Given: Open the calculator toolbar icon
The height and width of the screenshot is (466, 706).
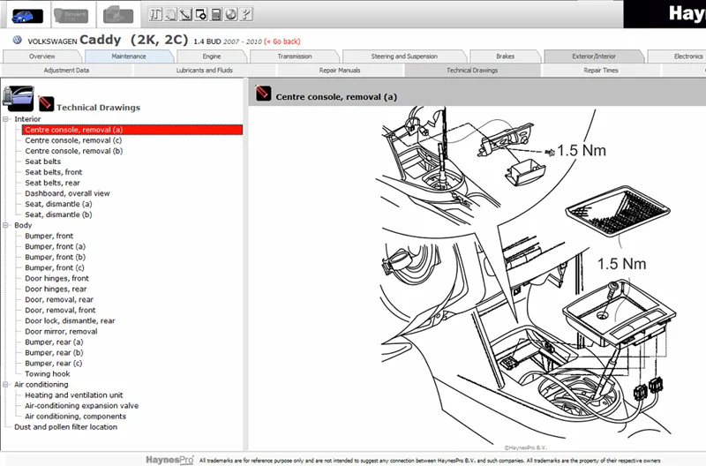Looking at the screenshot, I should [x=216, y=14].
